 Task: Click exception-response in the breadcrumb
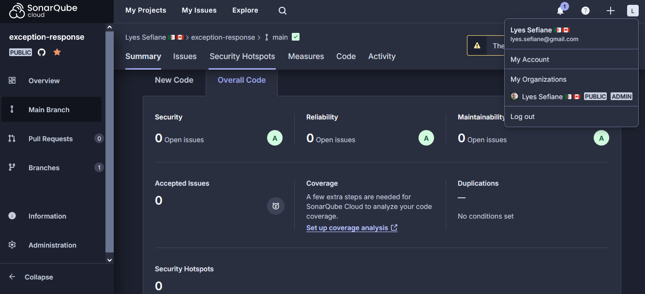[x=223, y=37]
